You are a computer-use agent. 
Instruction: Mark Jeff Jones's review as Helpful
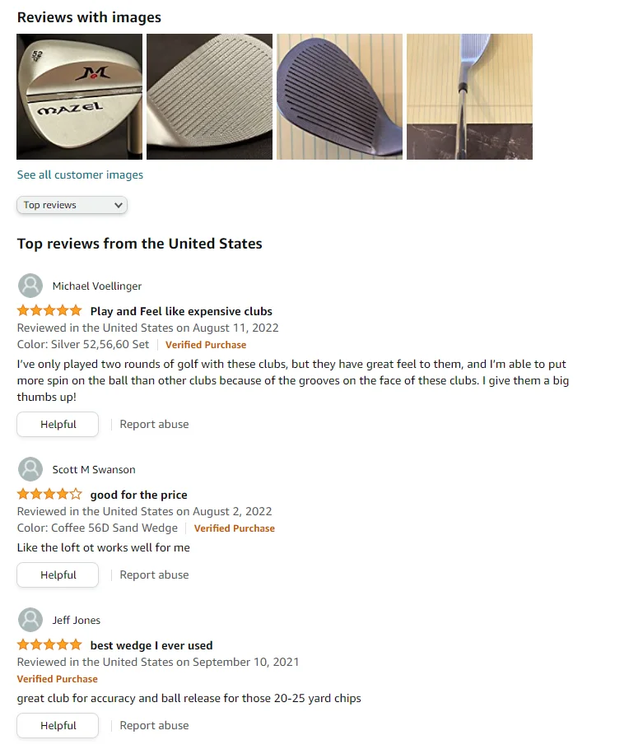pyautogui.click(x=58, y=726)
